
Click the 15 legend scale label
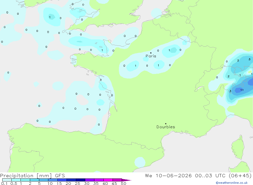(59, 183)
